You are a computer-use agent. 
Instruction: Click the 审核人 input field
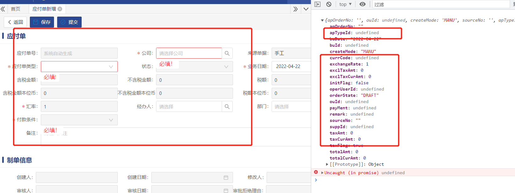coord(77,190)
